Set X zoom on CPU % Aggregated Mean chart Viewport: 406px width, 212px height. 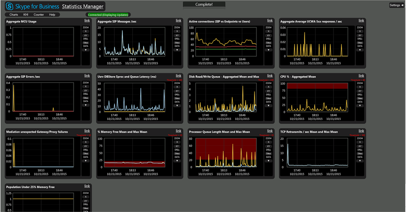pos(360,87)
